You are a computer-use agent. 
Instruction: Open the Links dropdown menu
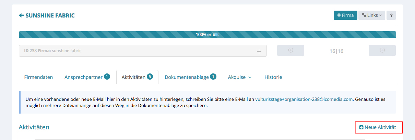[x=372, y=15]
